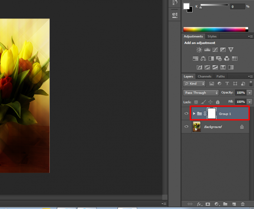Enable lock all for the layer
This screenshot has width=254, height=209.
coord(218,102)
